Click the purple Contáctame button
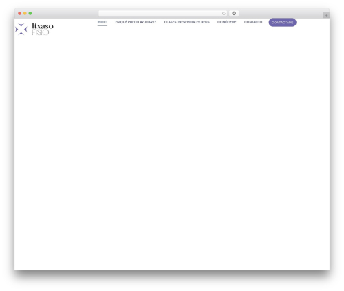Image resolution: width=344 pixels, height=291 pixels. tap(282, 23)
